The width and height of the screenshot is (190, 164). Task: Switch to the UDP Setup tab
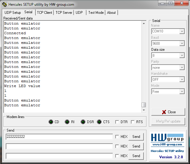pyautogui.click(x=13, y=13)
